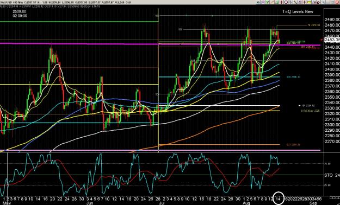This screenshot has width=340, height=205.
Task: Click the purple lines toolbar icon
Action: [x=263, y=2]
